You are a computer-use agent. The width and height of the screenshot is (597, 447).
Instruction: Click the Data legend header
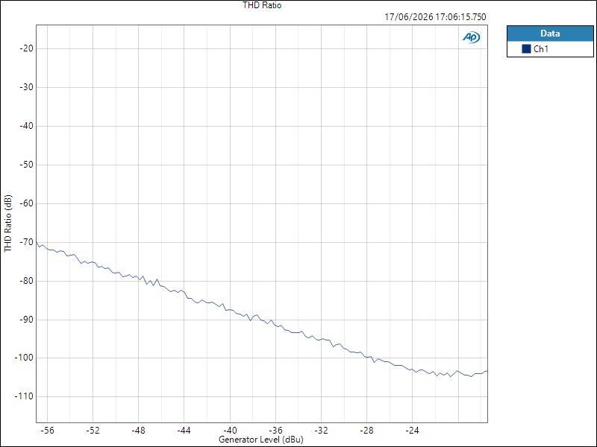pyautogui.click(x=550, y=34)
